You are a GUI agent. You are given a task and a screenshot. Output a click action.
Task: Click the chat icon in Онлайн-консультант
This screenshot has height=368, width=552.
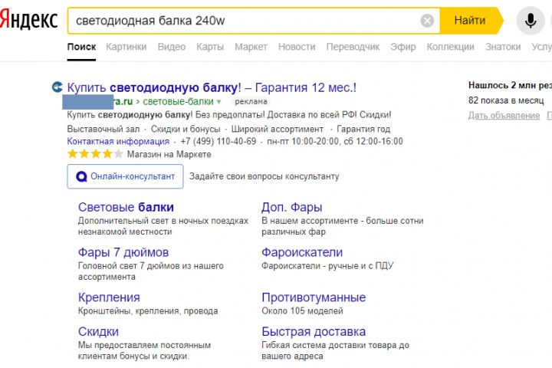point(81,176)
